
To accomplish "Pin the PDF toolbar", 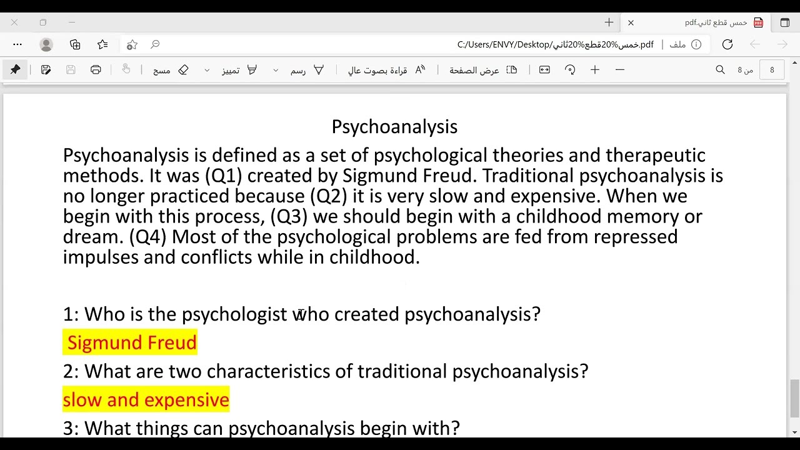I will point(16,70).
